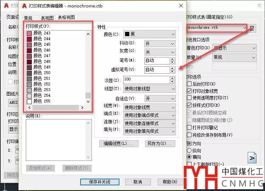Click the 取消 button

[x=138, y=182]
